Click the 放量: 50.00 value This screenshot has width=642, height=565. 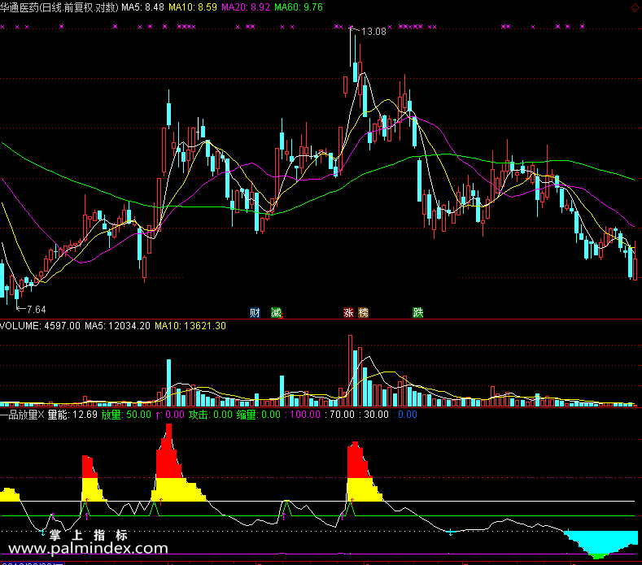pyautogui.click(x=126, y=415)
